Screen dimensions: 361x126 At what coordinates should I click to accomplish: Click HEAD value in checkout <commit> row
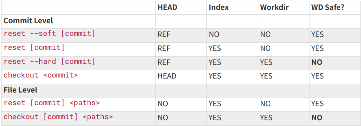pyautogui.click(x=167, y=76)
